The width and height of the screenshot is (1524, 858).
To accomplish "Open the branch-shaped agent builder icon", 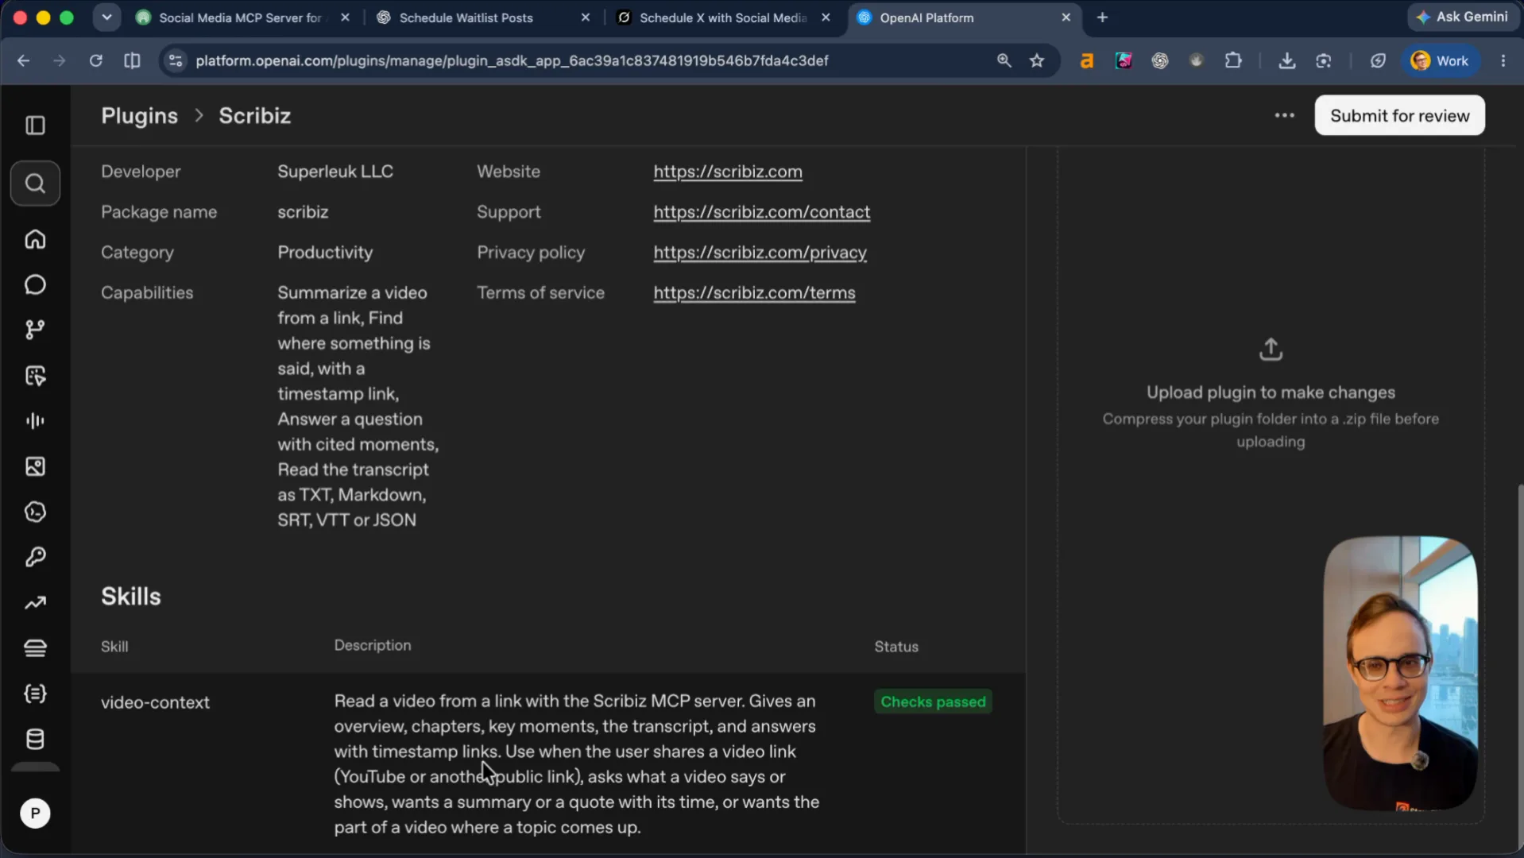I will pyautogui.click(x=35, y=330).
